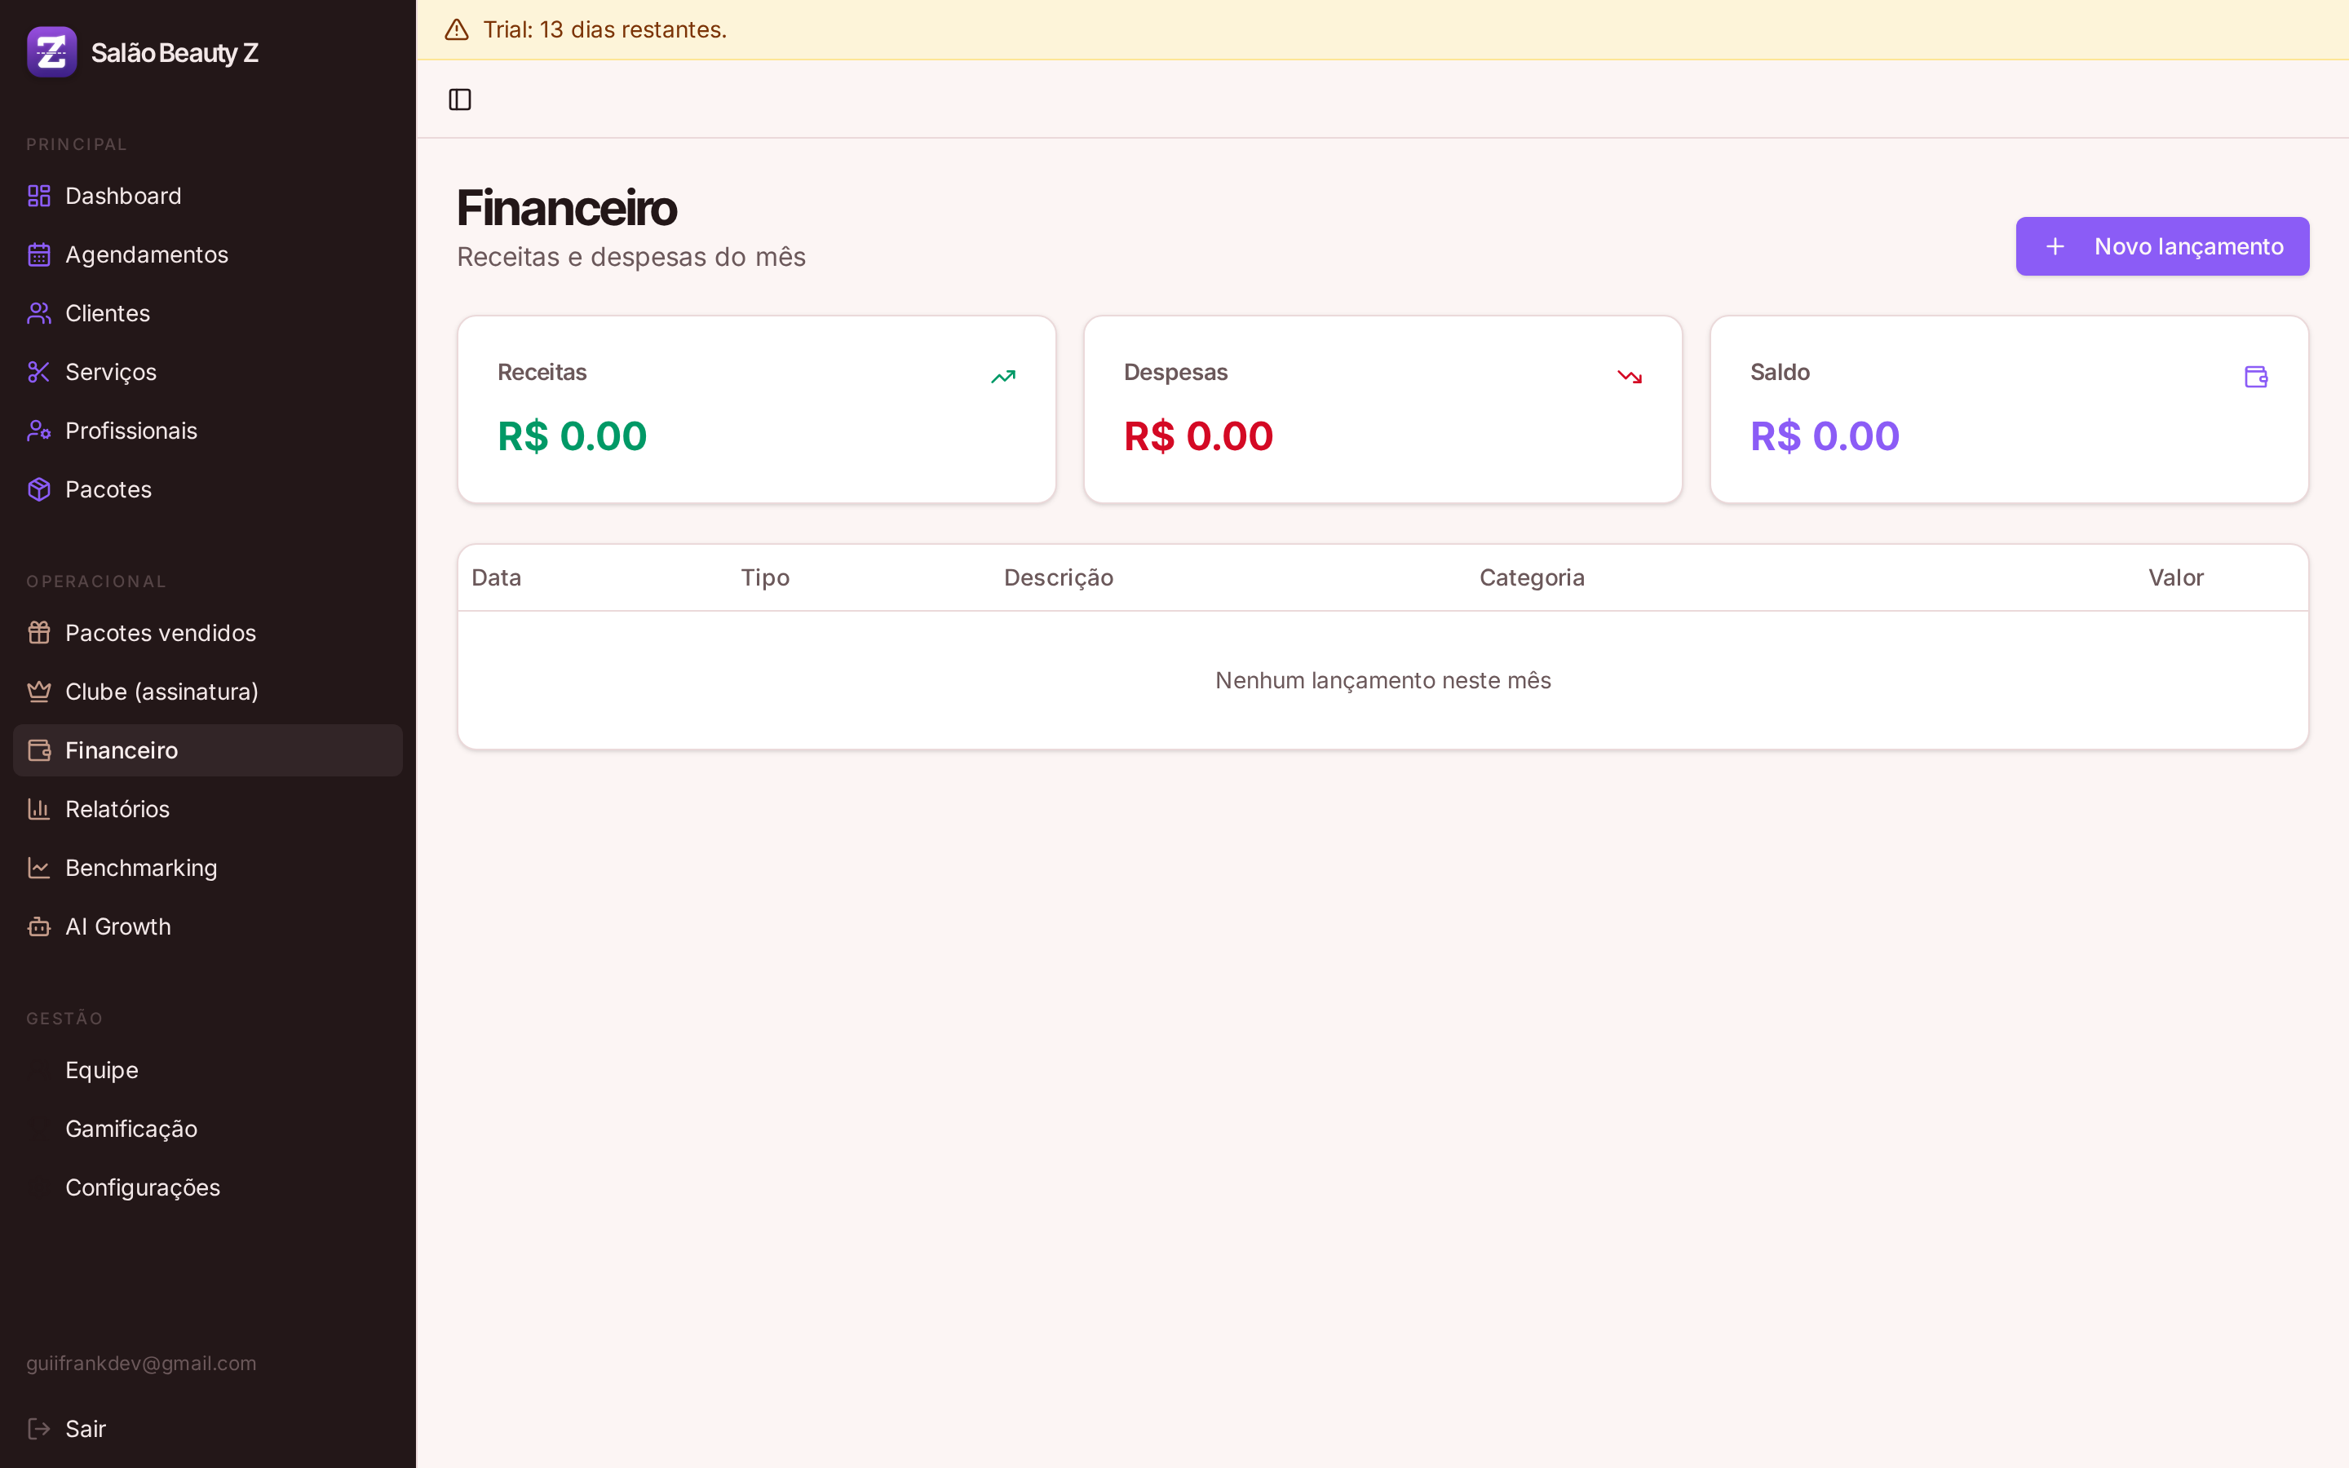Open Configurações
Image resolution: width=2349 pixels, height=1468 pixels.
(x=208, y=1187)
